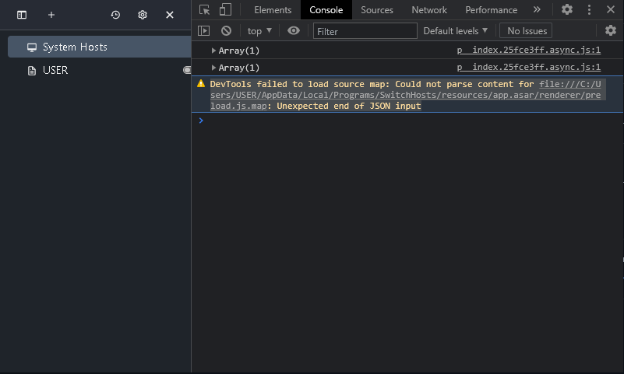Close the DevTools panel

pos(611,9)
